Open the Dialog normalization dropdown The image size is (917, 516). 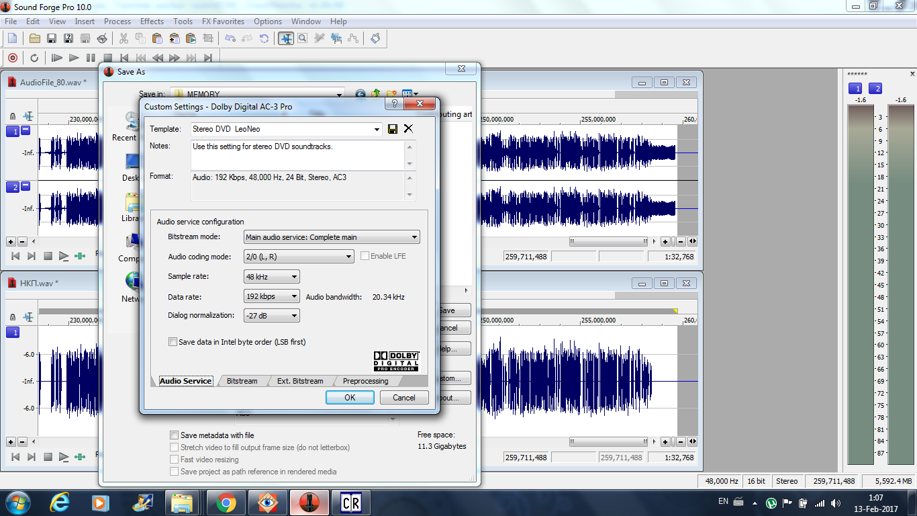294,316
